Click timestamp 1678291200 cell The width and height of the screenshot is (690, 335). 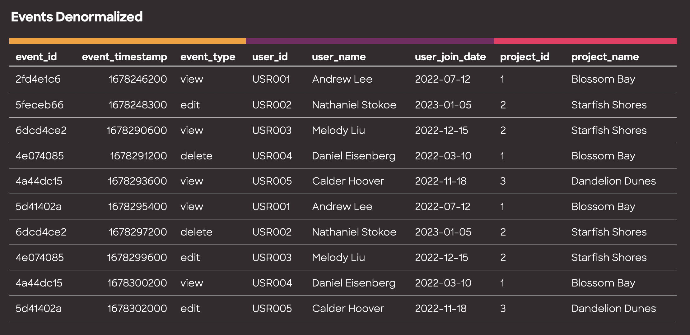[x=138, y=156]
